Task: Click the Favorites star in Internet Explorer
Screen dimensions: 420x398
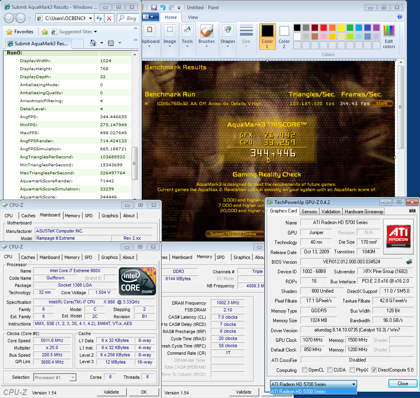Action: [x=9, y=32]
